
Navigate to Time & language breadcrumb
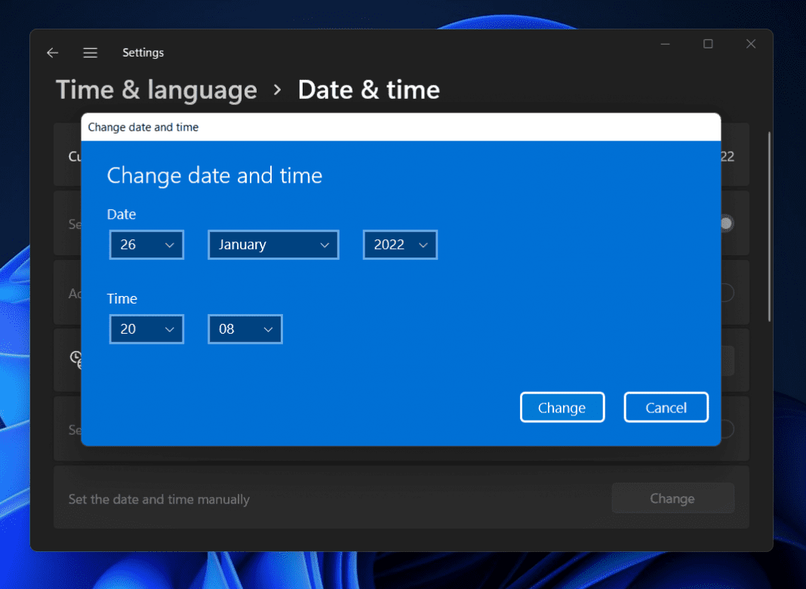point(155,90)
